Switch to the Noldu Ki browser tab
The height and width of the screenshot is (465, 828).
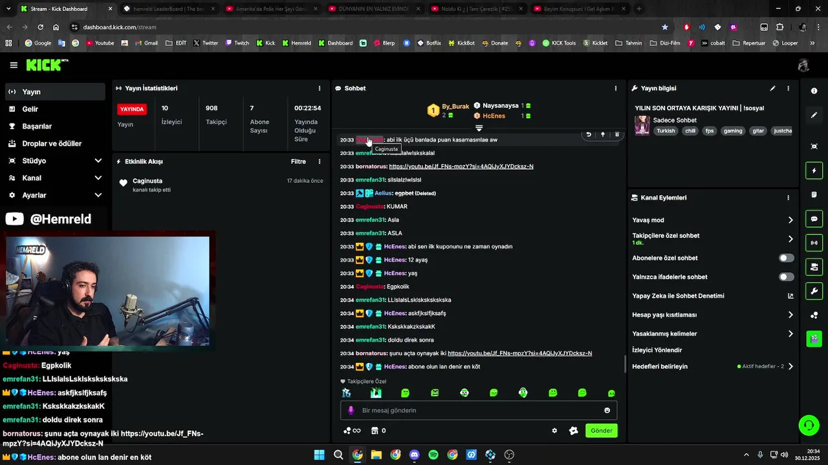[477, 9]
